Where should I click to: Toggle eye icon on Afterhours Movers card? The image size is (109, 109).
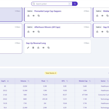tap(34, 32)
